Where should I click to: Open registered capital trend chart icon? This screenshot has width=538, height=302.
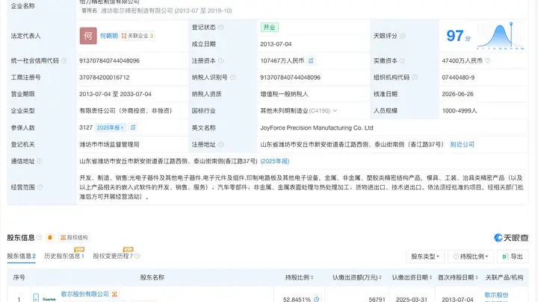(311, 60)
